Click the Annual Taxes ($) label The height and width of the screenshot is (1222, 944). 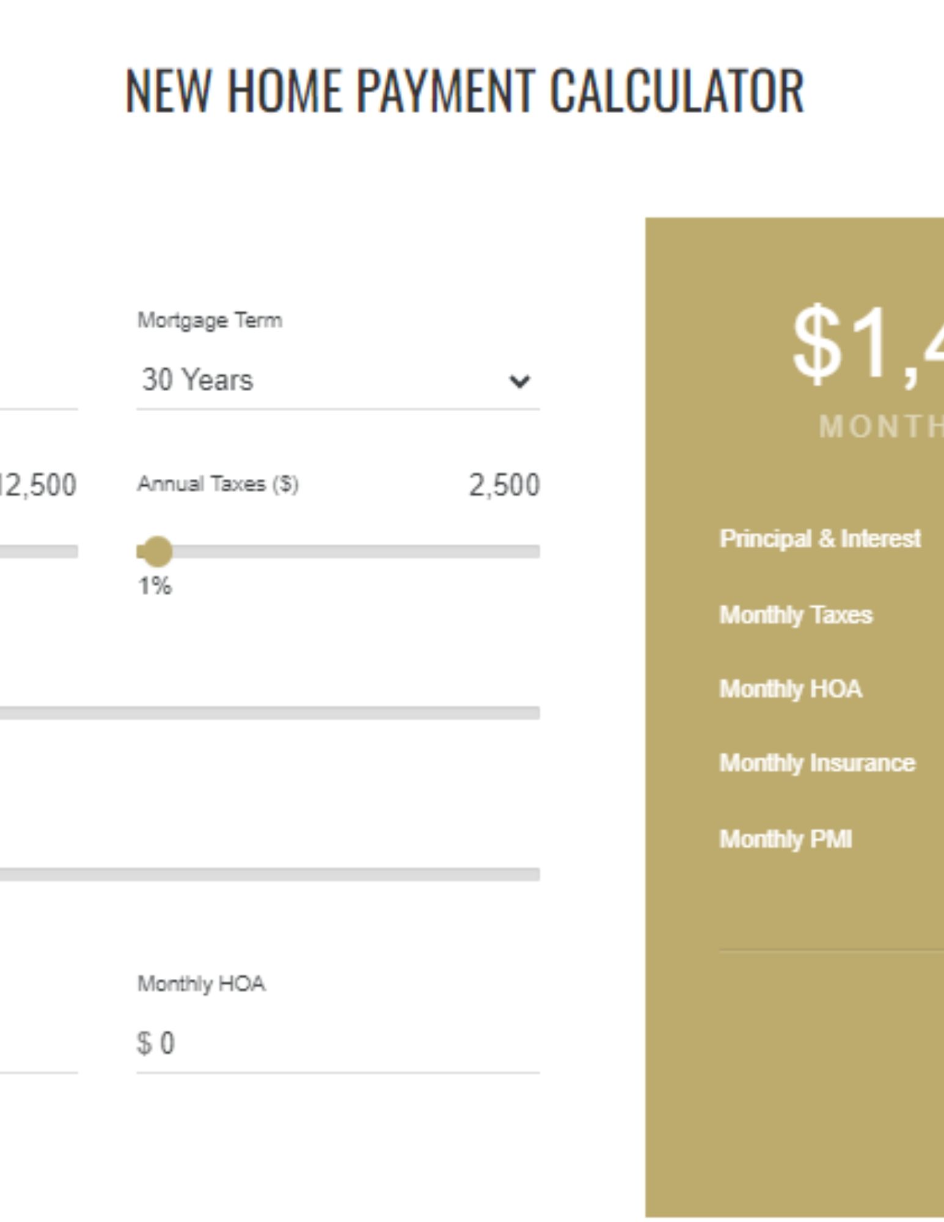coord(218,484)
